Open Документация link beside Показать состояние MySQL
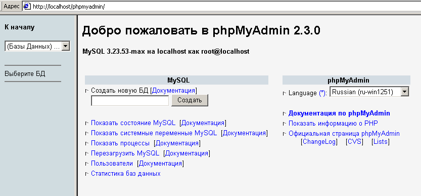The height and width of the screenshot is (196, 421). click(203, 123)
